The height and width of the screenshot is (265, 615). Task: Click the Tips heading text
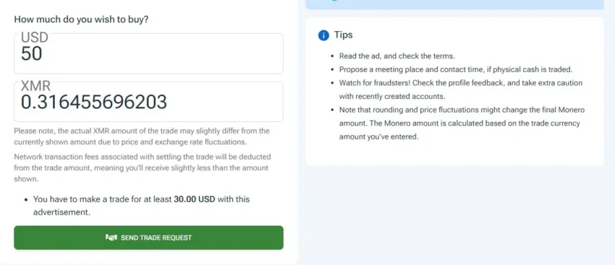pyautogui.click(x=343, y=35)
